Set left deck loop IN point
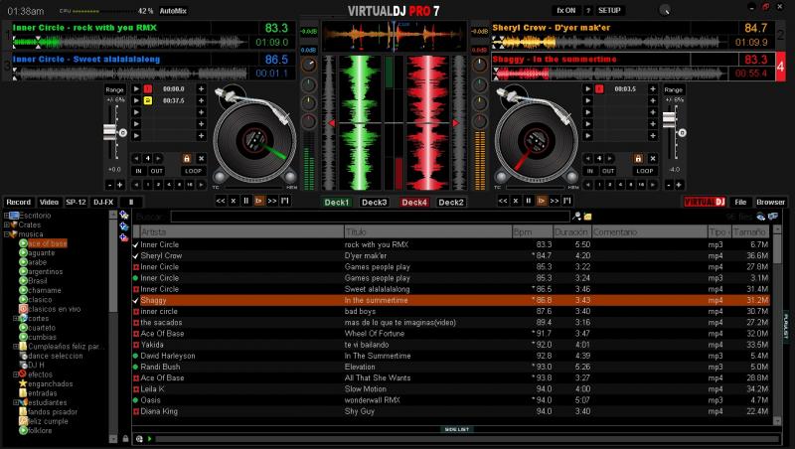This screenshot has height=449, width=795. click(x=138, y=171)
